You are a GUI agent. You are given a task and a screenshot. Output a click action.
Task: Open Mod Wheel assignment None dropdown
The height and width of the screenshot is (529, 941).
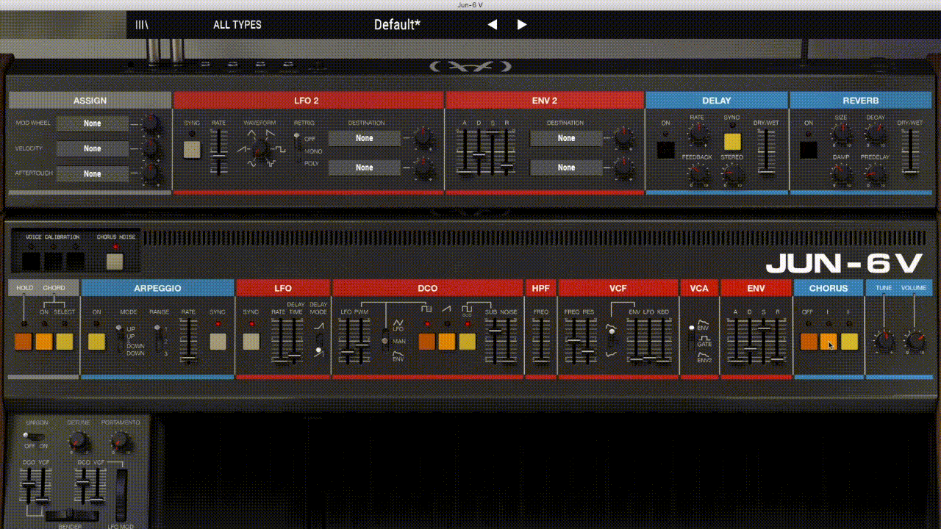click(93, 123)
